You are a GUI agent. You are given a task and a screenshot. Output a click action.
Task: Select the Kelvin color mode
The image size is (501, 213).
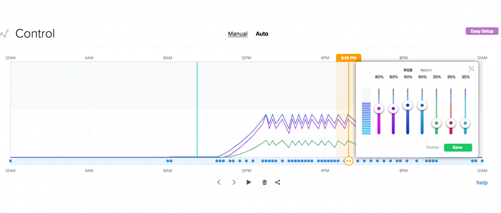pos(426,70)
